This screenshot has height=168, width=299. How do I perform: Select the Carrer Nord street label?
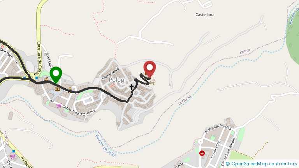tap(111, 73)
